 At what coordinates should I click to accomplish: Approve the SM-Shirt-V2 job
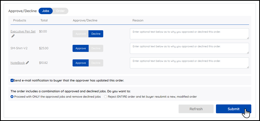[x=81, y=48]
